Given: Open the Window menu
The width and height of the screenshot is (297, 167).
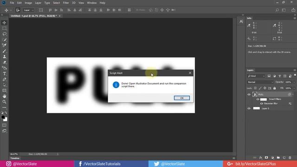Looking at the screenshot, I should (x=92, y=3).
